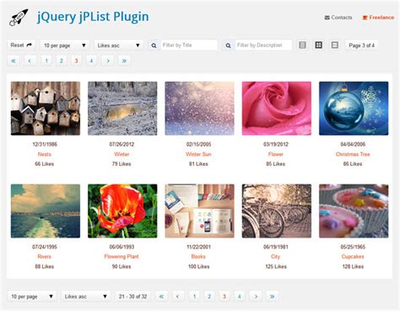The height and width of the screenshot is (311, 400).
Task: Open the jQuery jPList Plugin title link
Action: pyautogui.click(x=93, y=17)
